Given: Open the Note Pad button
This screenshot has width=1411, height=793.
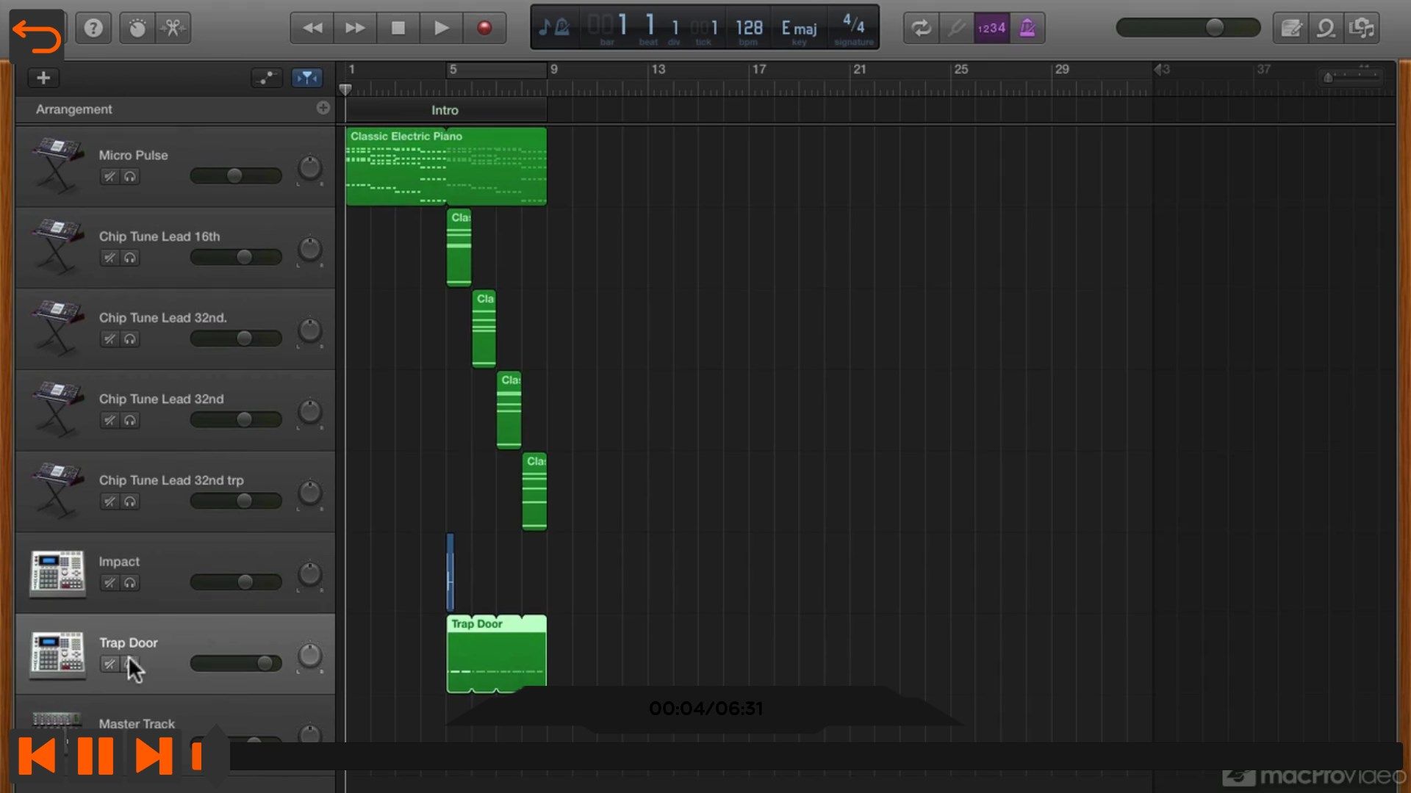Looking at the screenshot, I should click(1291, 28).
